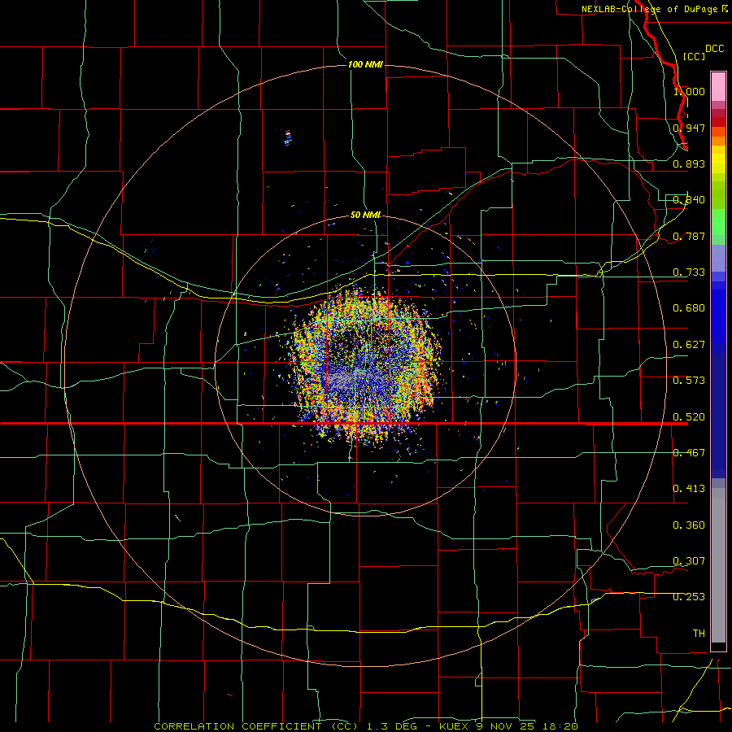Click the 1.000 legend value
Screen dimensions: 732x732
(689, 91)
